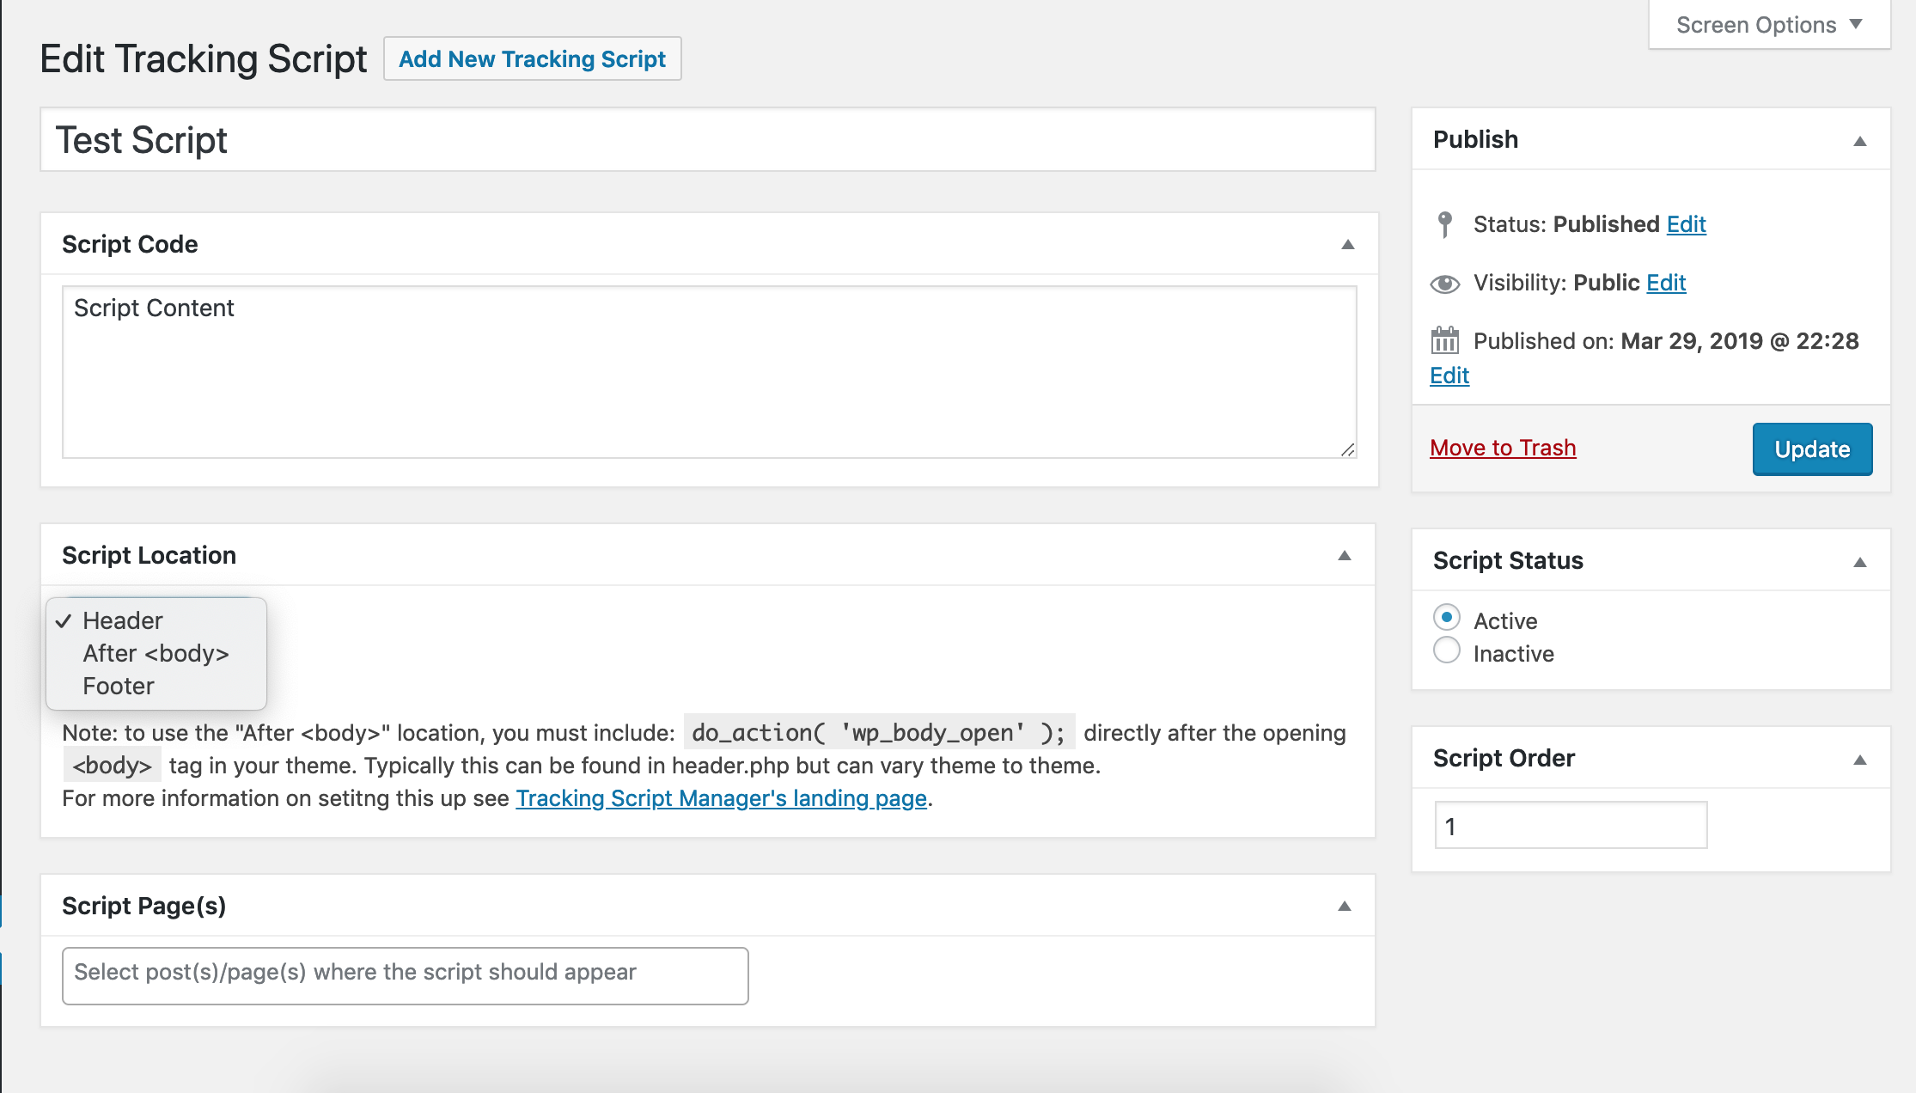Viewport: 1916px width, 1093px height.
Task: Collapse the Script Status panel
Action: coord(1860,562)
